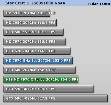Click the Higher is better label
Screen dimensions: 111x105
[x=99, y=4]
